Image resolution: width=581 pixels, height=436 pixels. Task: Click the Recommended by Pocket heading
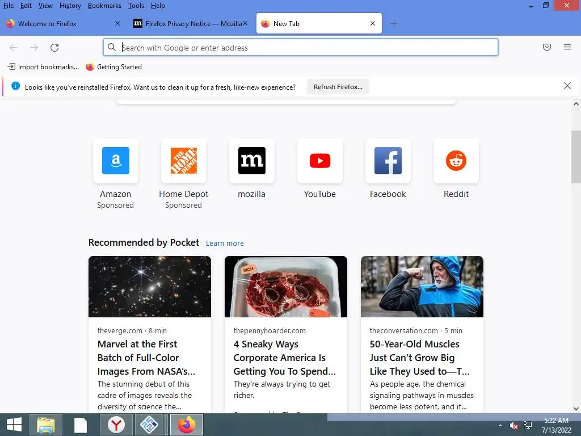click(144, 242)
